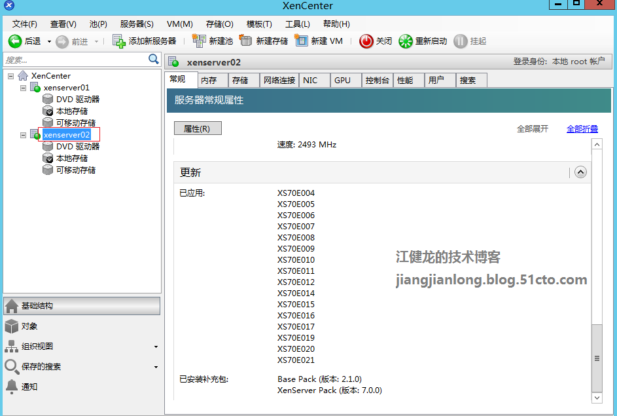The height and width of the screenshot is (416, 617).
Task: Click the scrollbar up arrow
Action: tap(597, 145)
